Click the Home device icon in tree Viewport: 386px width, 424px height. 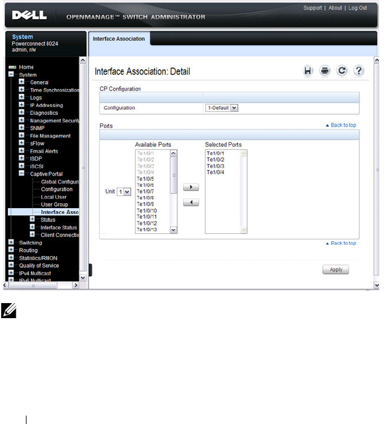point(12,67)
